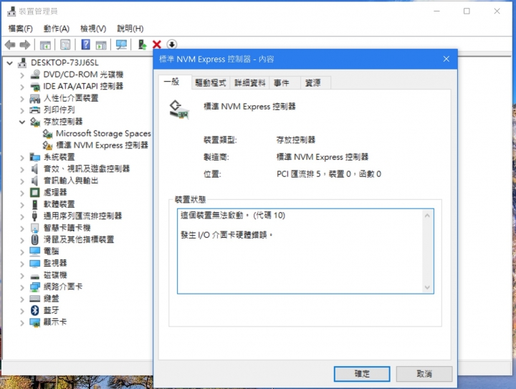Screen dimensions: 516x389
Task: Expand the 網路介面卡 category
Action: 22,287
